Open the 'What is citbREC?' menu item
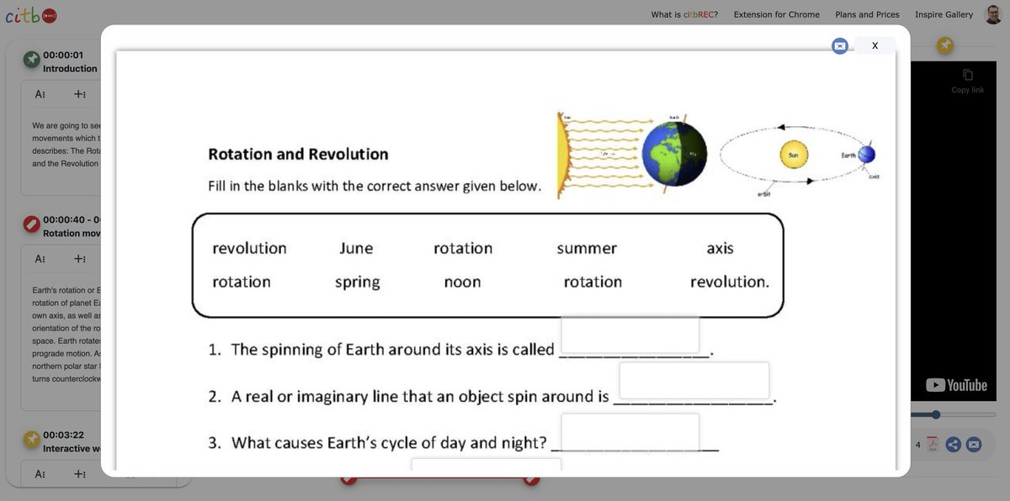Image resolution: width=1010 pixels, height=501 pixels. (x=684, y=14)
